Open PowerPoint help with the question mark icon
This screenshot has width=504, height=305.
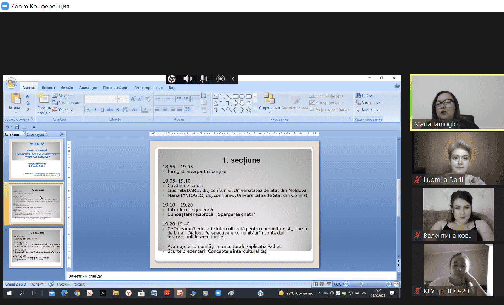coord(397,86)
